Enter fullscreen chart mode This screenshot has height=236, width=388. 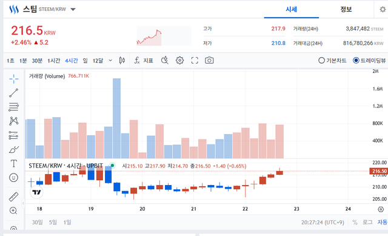[x=195, y=61]
